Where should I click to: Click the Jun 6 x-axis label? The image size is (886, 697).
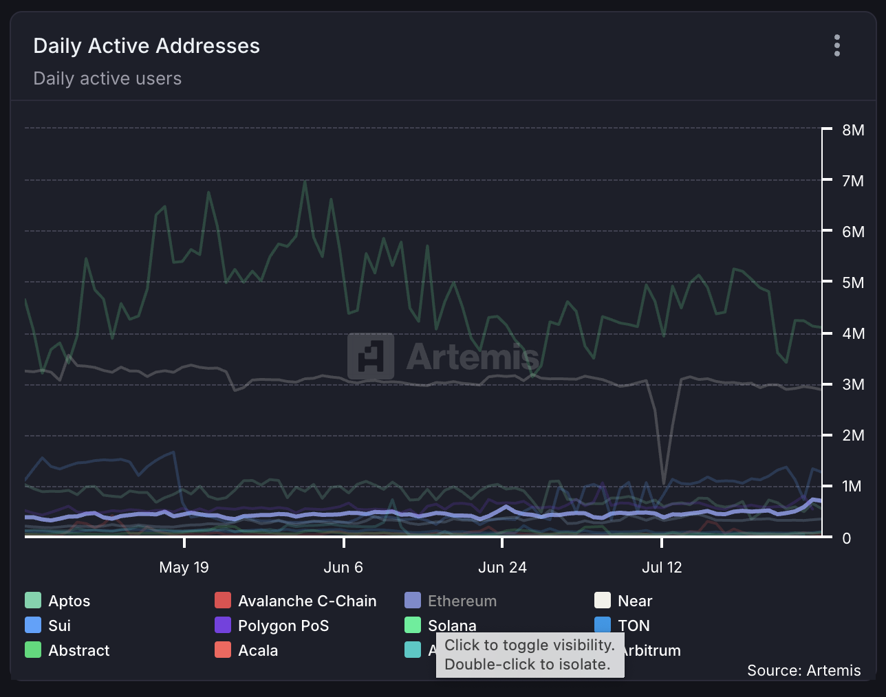(343, 568)
